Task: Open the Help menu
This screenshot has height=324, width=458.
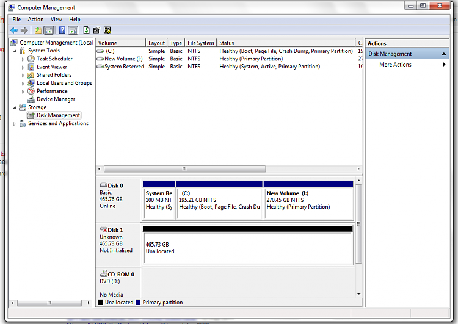Action: [x=75, y=20]
